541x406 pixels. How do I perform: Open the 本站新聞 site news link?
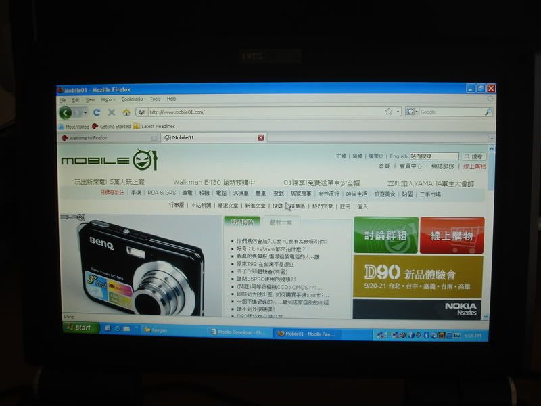(x=201, y=205)
